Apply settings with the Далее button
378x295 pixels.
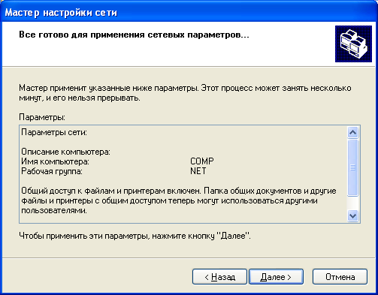[276, 277]
